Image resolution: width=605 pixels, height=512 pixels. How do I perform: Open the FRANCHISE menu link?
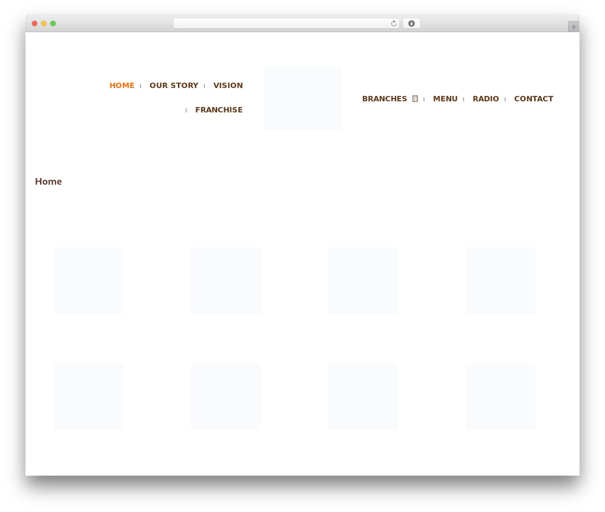pyautogui.click(x=219, y=110)
